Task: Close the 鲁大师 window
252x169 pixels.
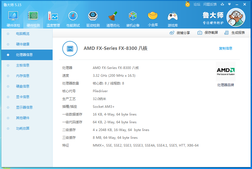Action: [245, 4]
